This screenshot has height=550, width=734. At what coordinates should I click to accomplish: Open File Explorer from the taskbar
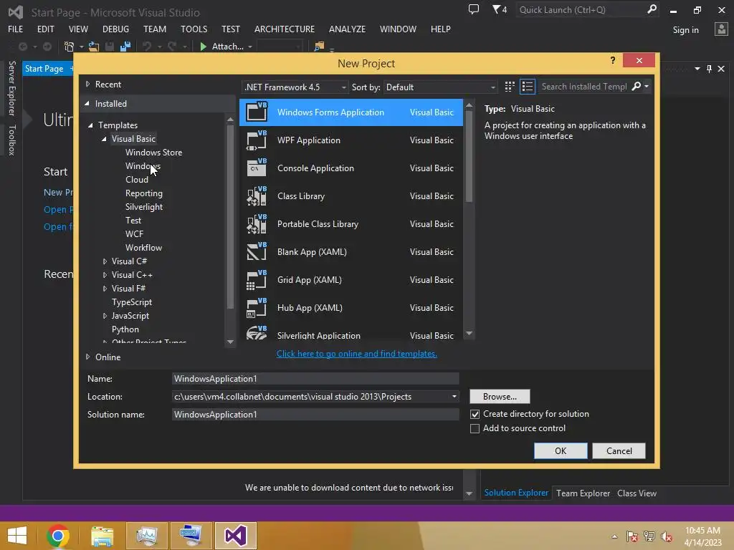point(102,536)
